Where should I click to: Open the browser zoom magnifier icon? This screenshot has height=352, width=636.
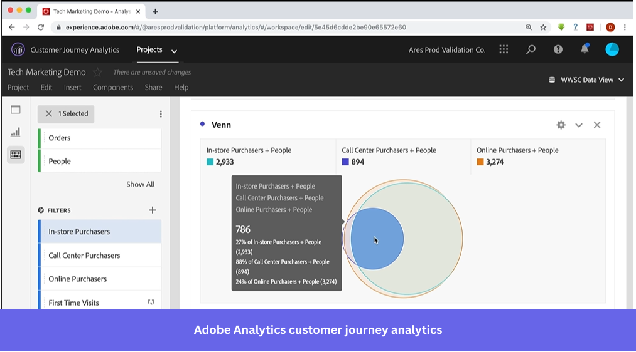(529, 27)
